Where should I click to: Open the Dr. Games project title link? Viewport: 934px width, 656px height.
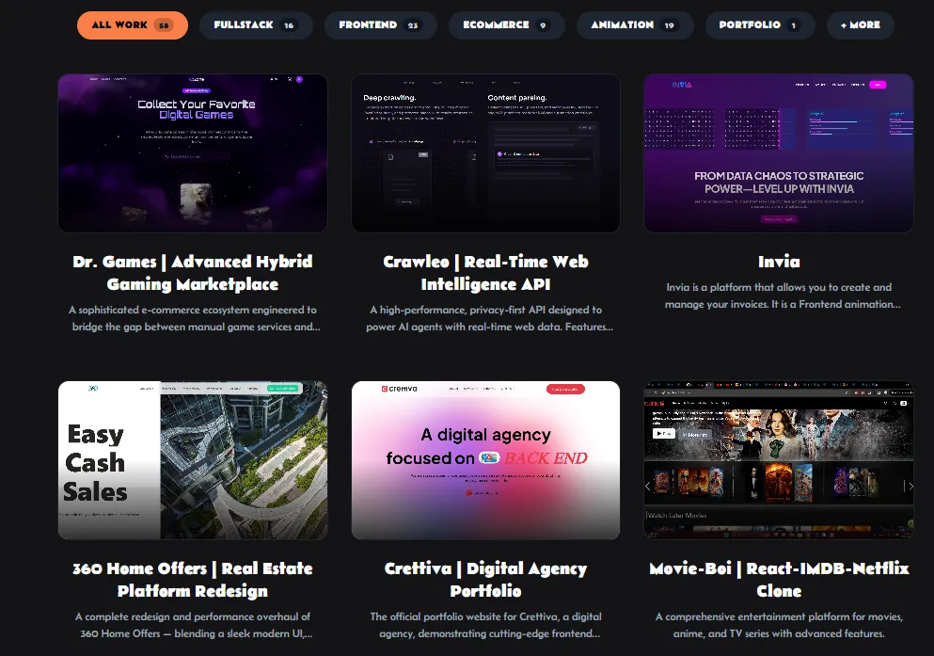click(x=192, y=272)
